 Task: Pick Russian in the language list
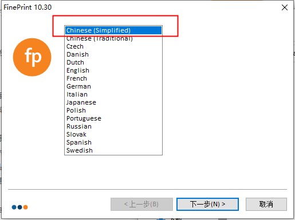(113, 126)
